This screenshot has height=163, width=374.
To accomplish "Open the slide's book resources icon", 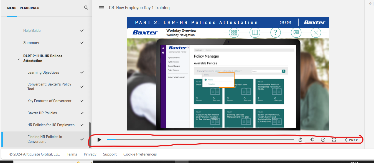I will [255, 33].
